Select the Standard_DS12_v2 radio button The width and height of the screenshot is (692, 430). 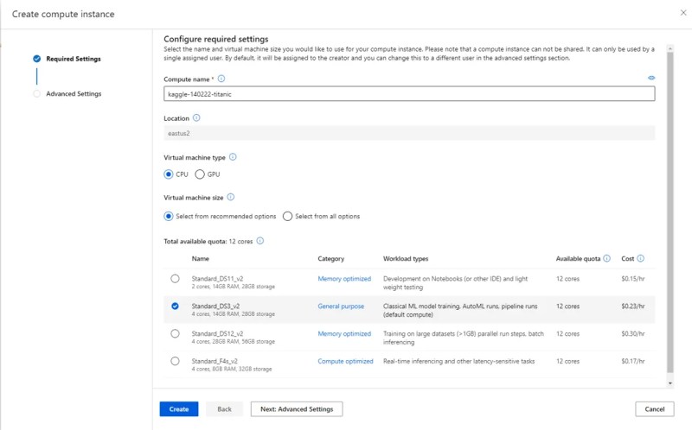click(x=176, y=334)
